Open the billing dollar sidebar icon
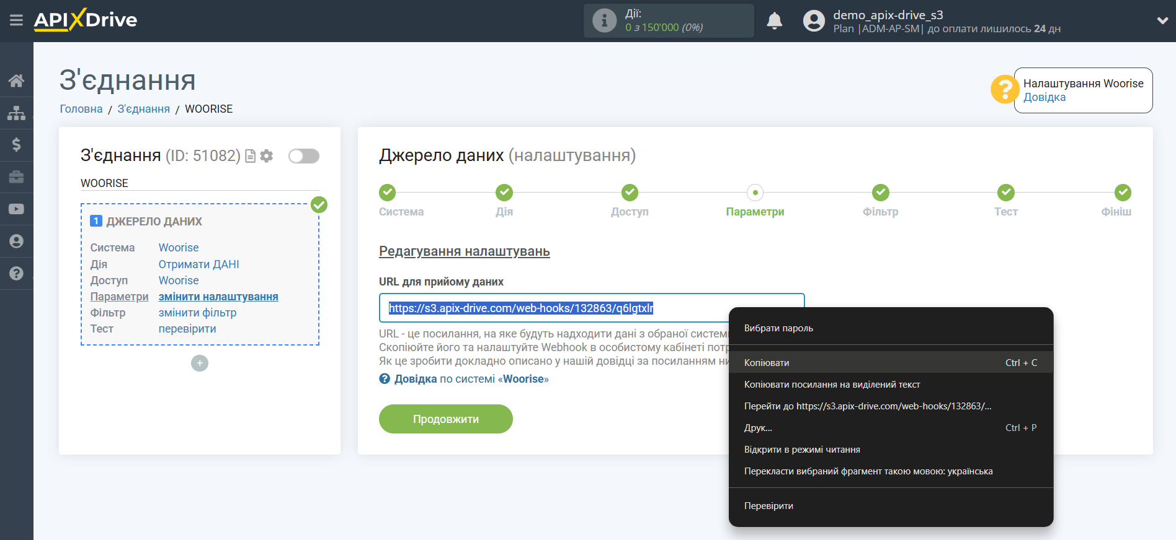 coord(17,145)
